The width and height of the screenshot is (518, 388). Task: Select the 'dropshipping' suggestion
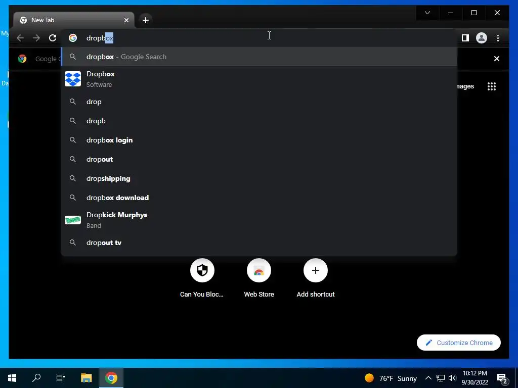click(259, 178)
